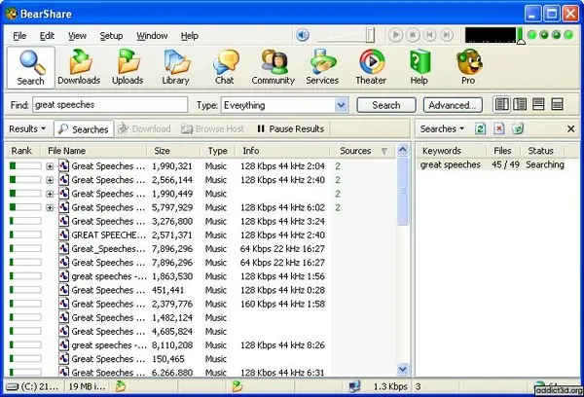Click the Search button beside Type
The width and height of the screenshot is (584, 397).
pos(386,105)
